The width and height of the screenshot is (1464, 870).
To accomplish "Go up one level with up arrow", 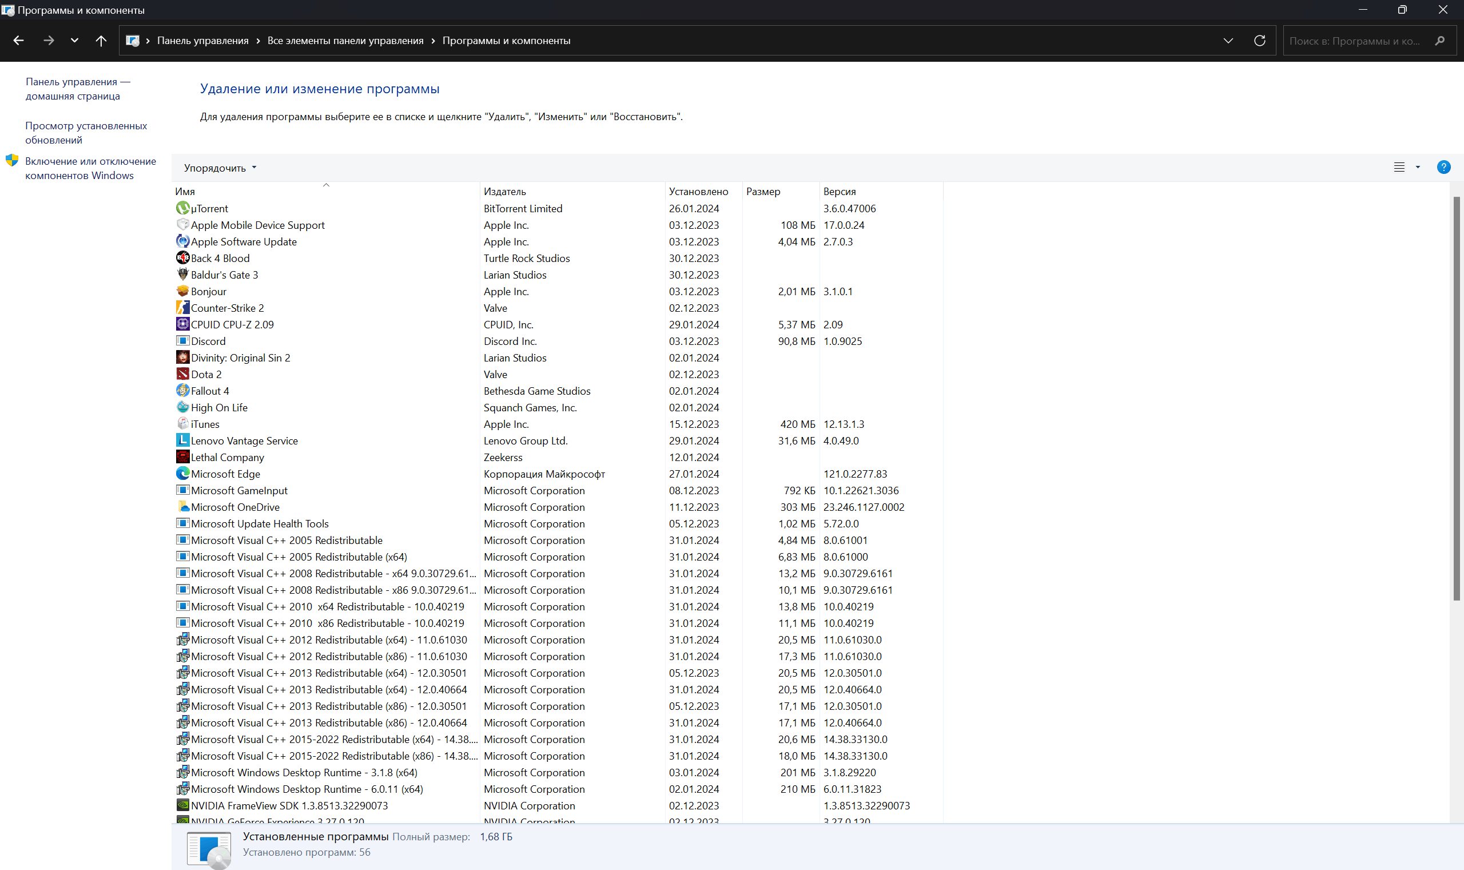I will pyautogui.click(x=101, y=41).
